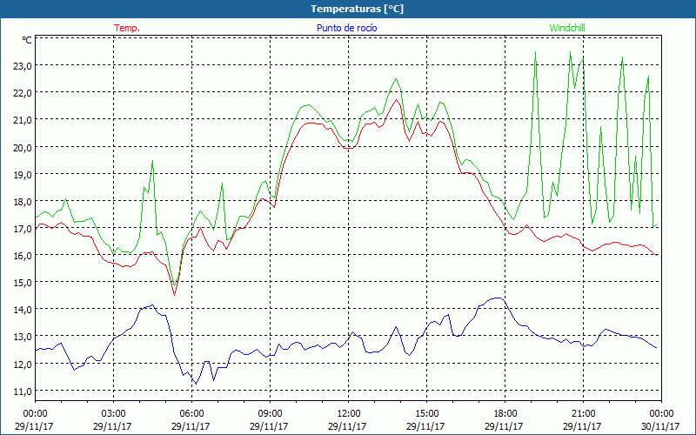
Task: Click the '29/11/17' date under 06:00
Action: (x=191, y=426)
